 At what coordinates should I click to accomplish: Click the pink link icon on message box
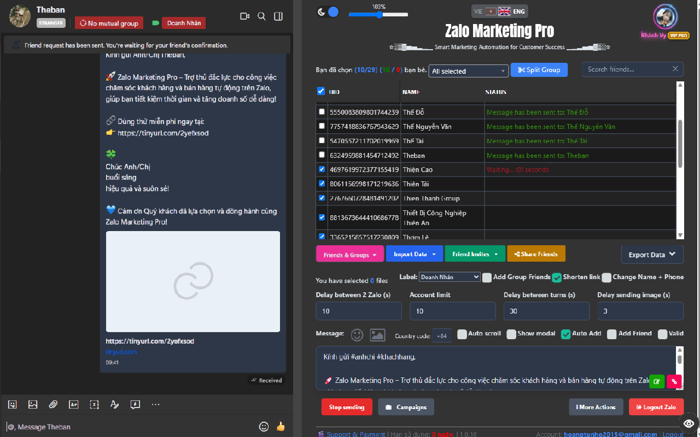click(674, 381)
